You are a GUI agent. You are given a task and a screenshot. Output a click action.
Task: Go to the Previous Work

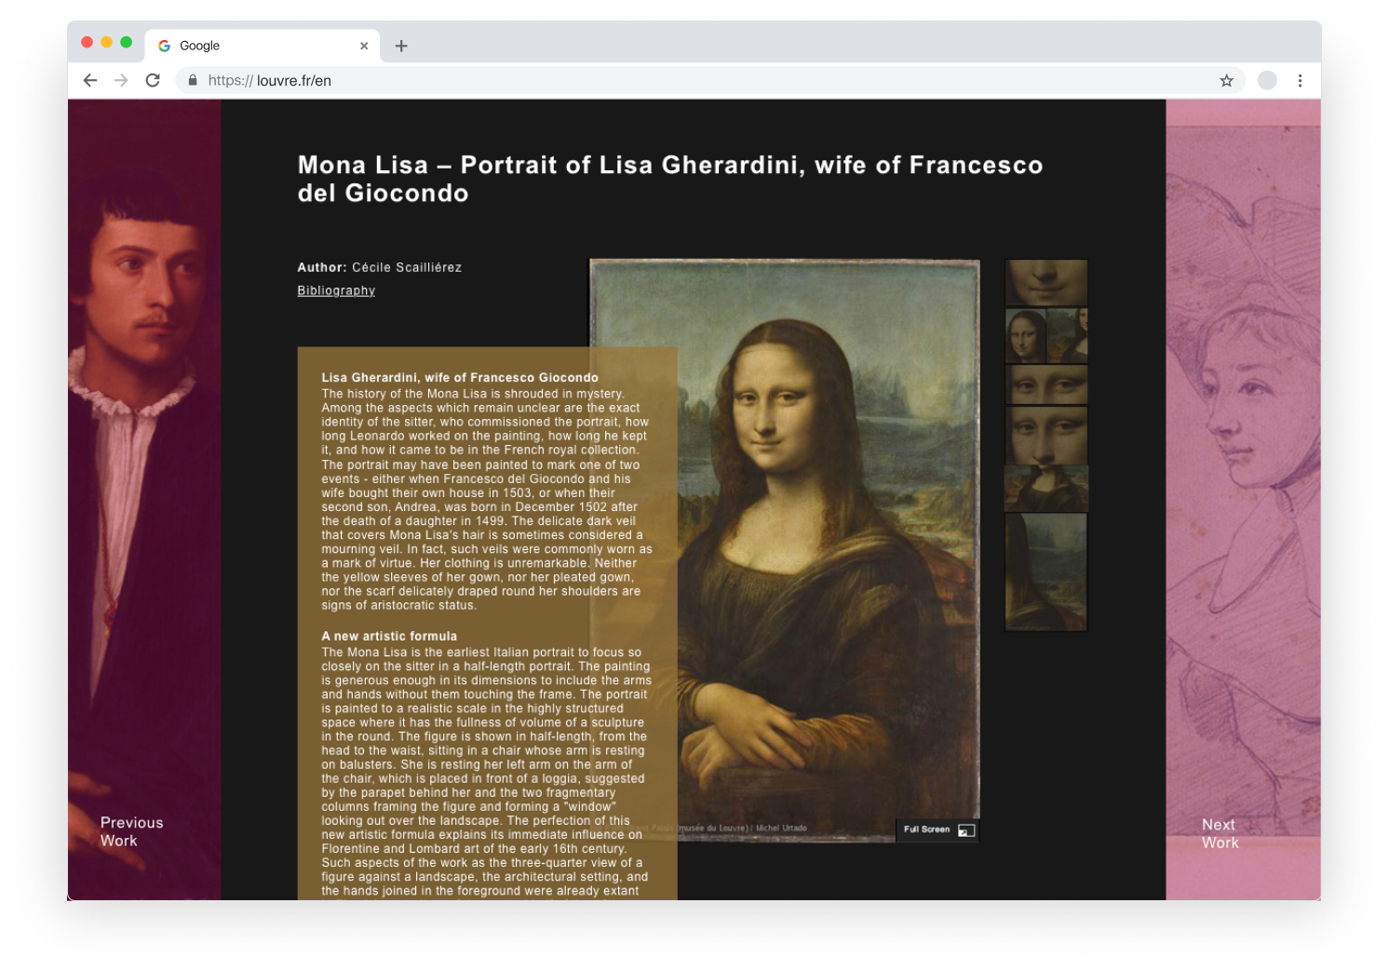tap(131, 831)
